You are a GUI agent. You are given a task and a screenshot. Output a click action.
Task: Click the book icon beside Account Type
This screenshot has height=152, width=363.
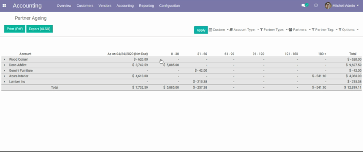[231, 30]
